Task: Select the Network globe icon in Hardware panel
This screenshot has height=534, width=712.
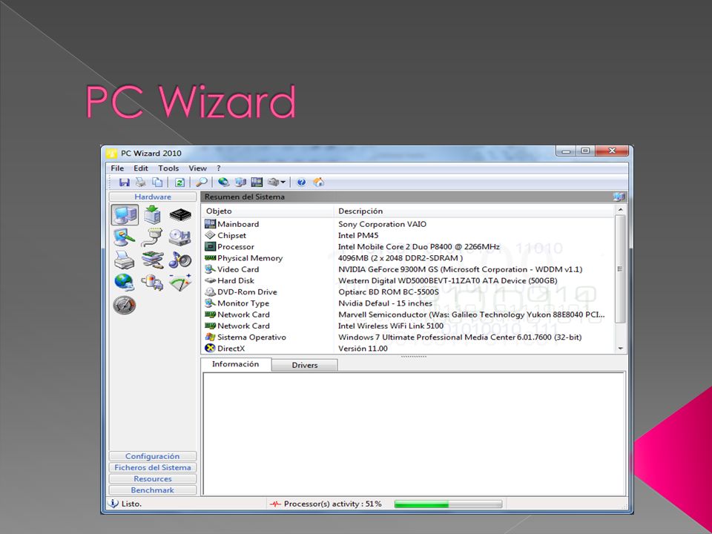Action: tap(125, 283)
